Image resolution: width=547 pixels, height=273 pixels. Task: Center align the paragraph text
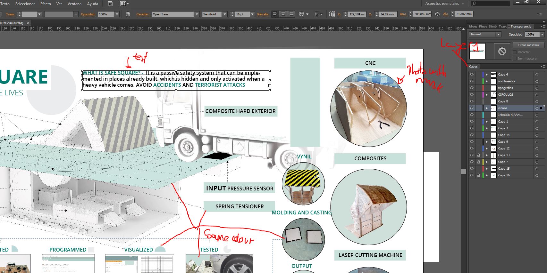[283, 14]
